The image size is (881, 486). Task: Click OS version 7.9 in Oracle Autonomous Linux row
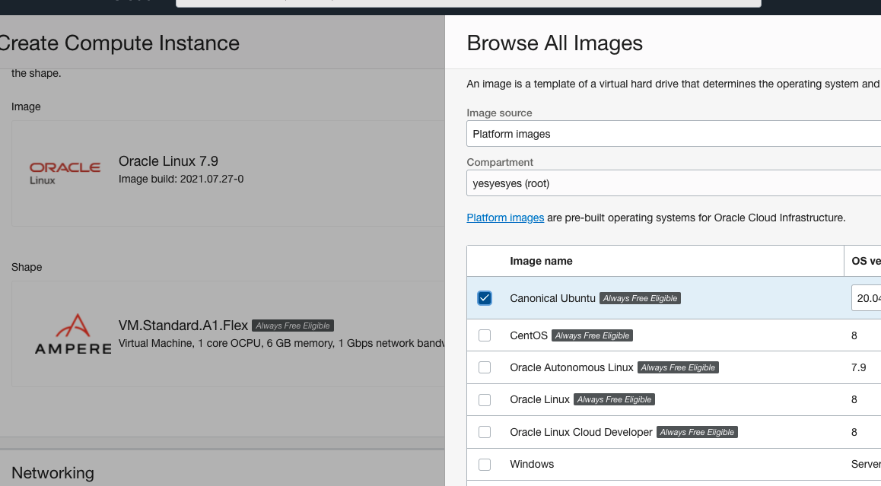tap(858, 367)
